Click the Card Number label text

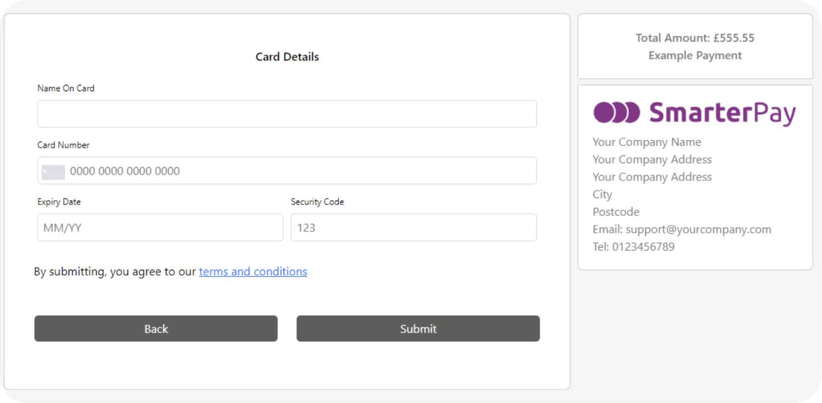click(63, 145)
